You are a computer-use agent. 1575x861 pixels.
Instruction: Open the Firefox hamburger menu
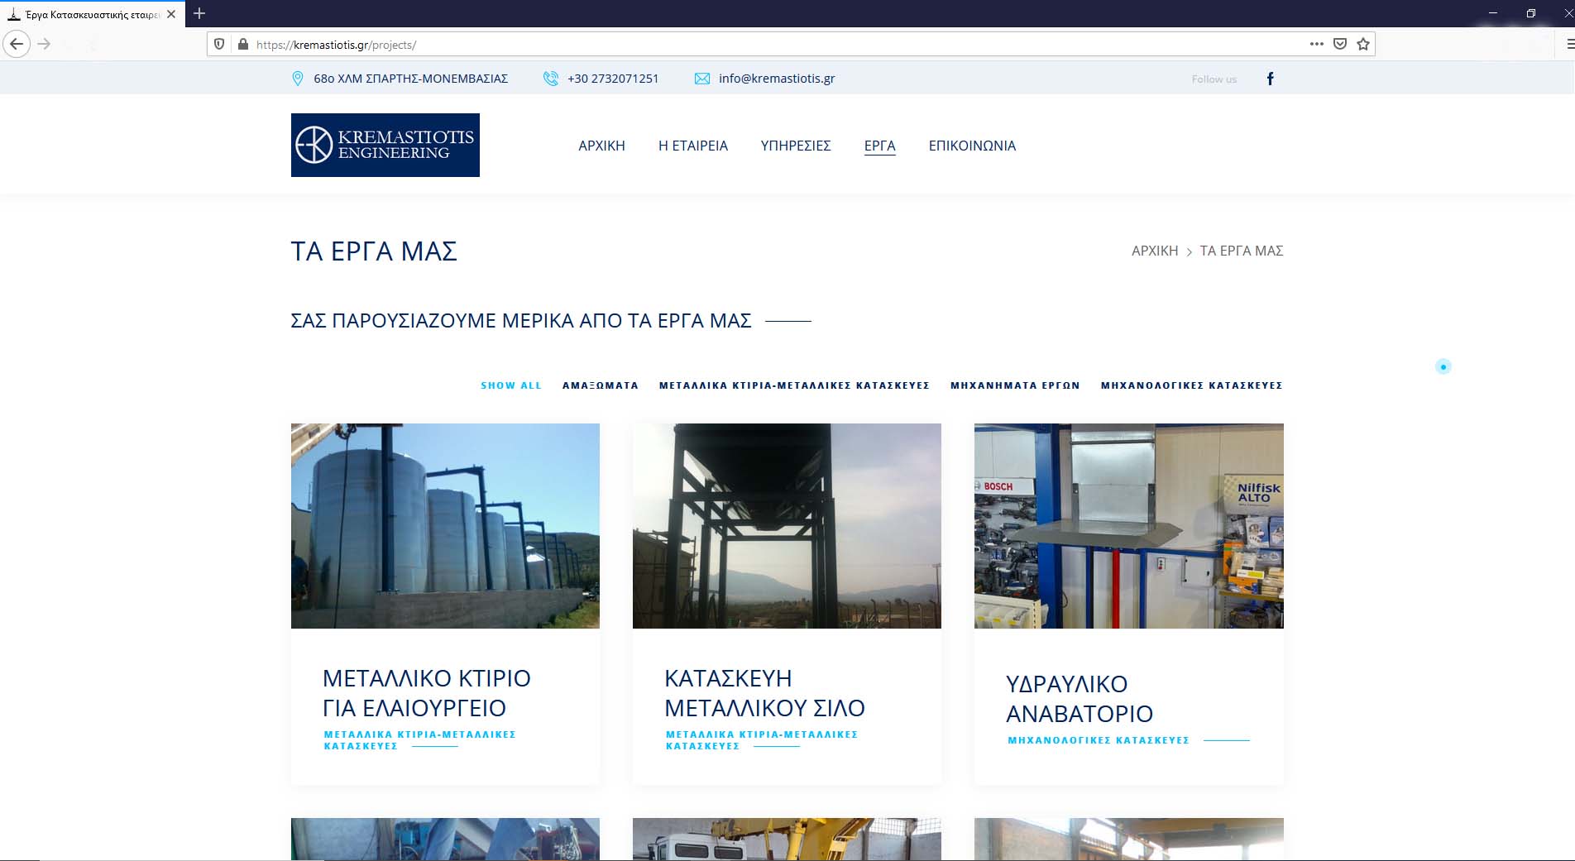pyautogui.click(x=1569, y=44)
